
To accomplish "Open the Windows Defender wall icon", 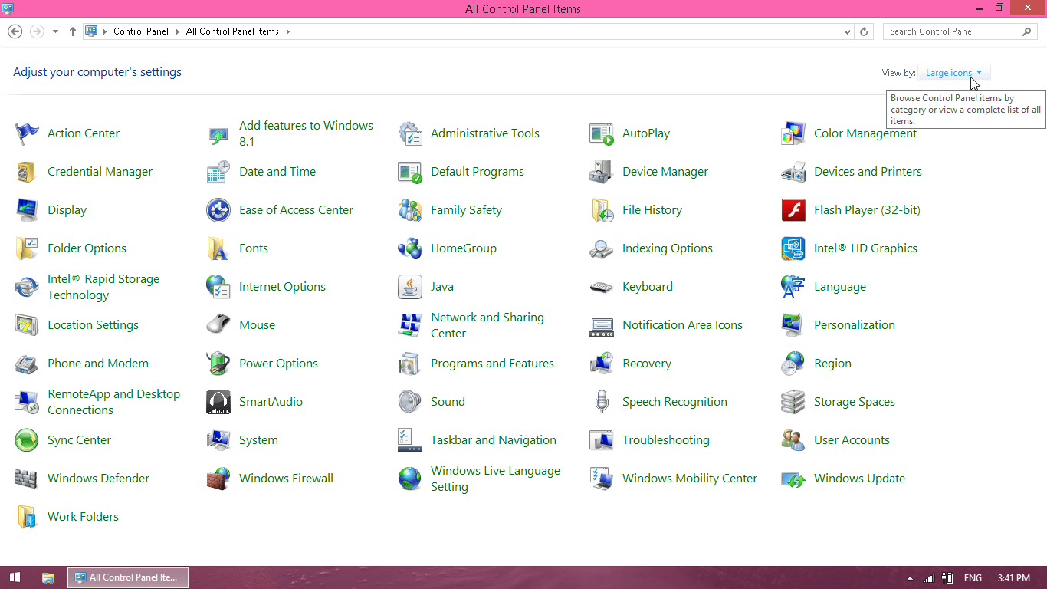I will coord(27,479).
